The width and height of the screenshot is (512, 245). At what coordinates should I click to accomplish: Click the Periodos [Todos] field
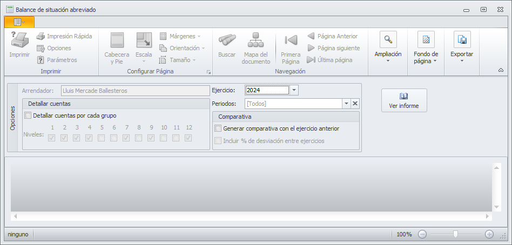tap(293, 104)
